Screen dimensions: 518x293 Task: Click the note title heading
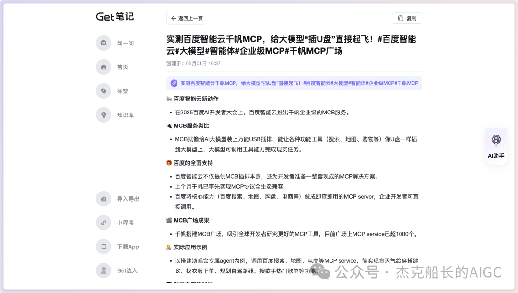pos(291,45)
